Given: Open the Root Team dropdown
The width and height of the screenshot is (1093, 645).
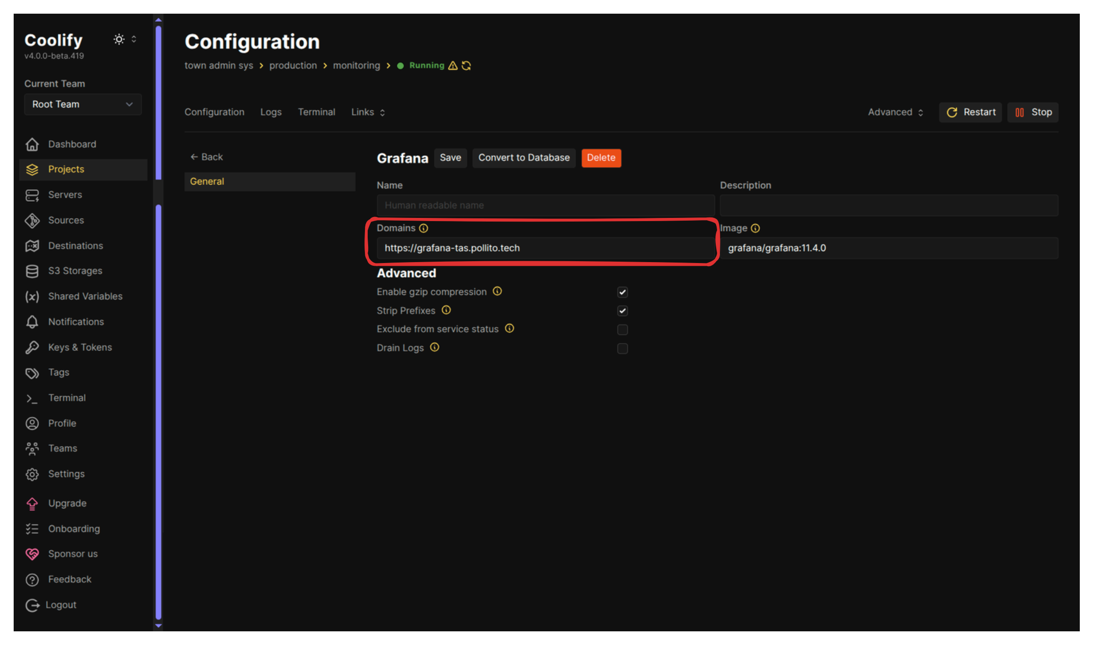Looking at the screenshot, I should point(82,104).
